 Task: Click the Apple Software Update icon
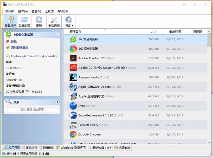tap(73, 87)
